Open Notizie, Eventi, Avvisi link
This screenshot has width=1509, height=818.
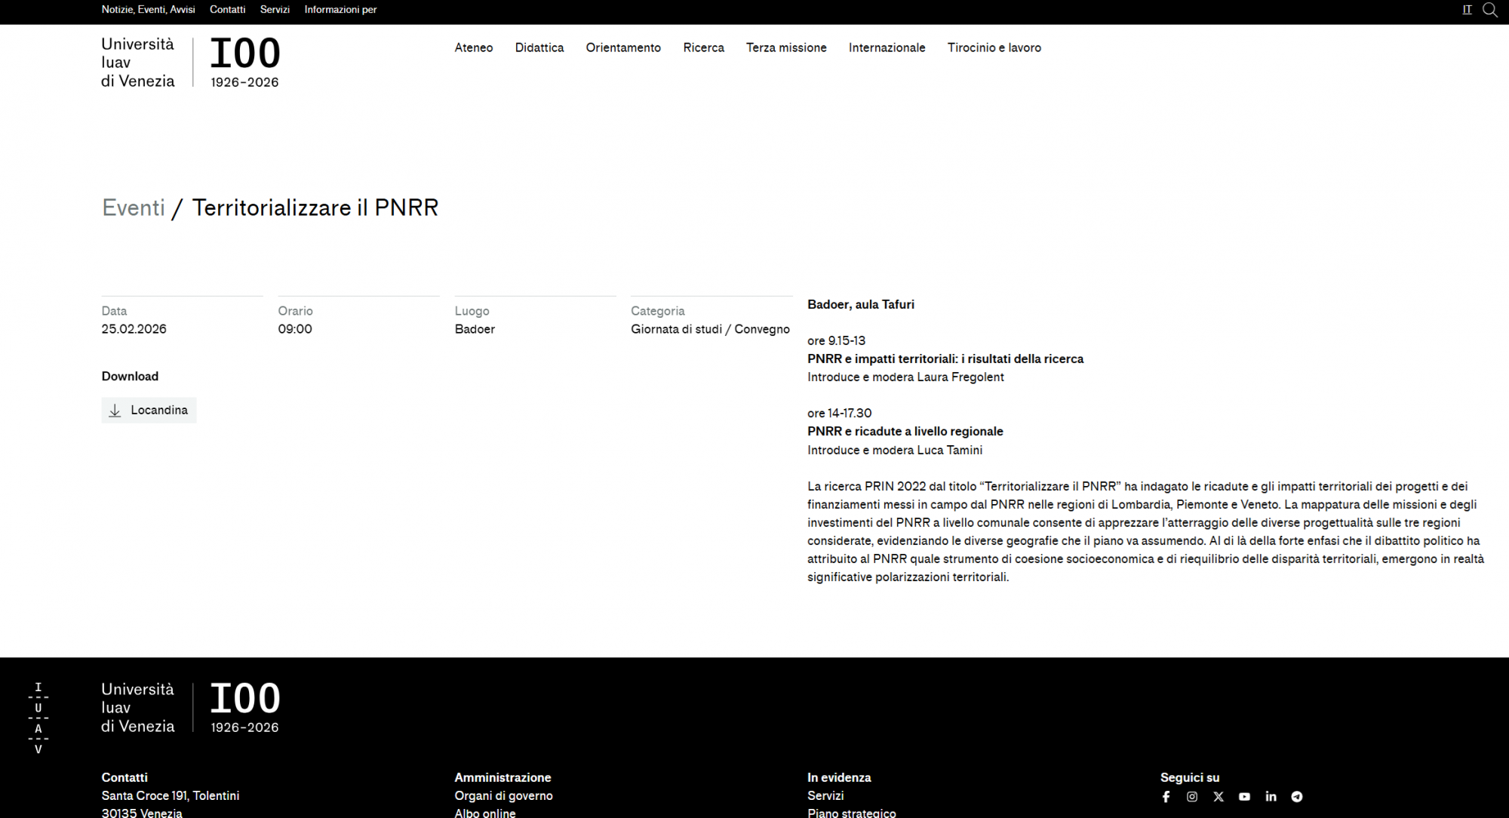point(148,10)
